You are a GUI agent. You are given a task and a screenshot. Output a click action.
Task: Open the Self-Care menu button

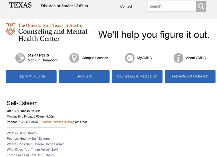[84, 76]
